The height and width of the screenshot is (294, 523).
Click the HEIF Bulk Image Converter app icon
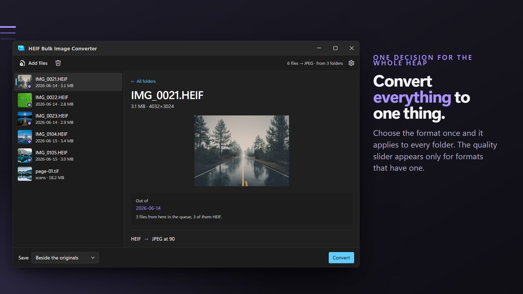21,48
